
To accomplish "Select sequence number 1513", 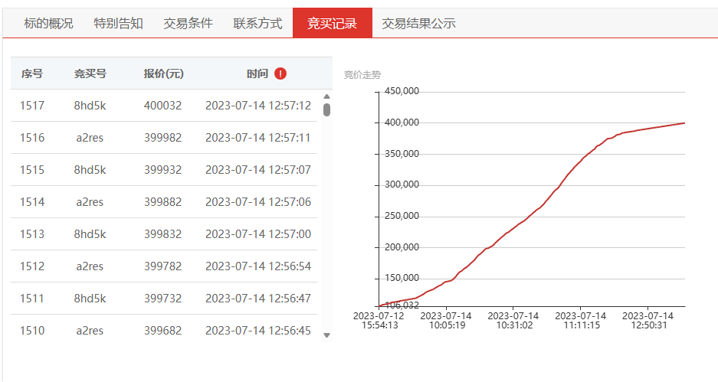I will (x=32, y=234).
